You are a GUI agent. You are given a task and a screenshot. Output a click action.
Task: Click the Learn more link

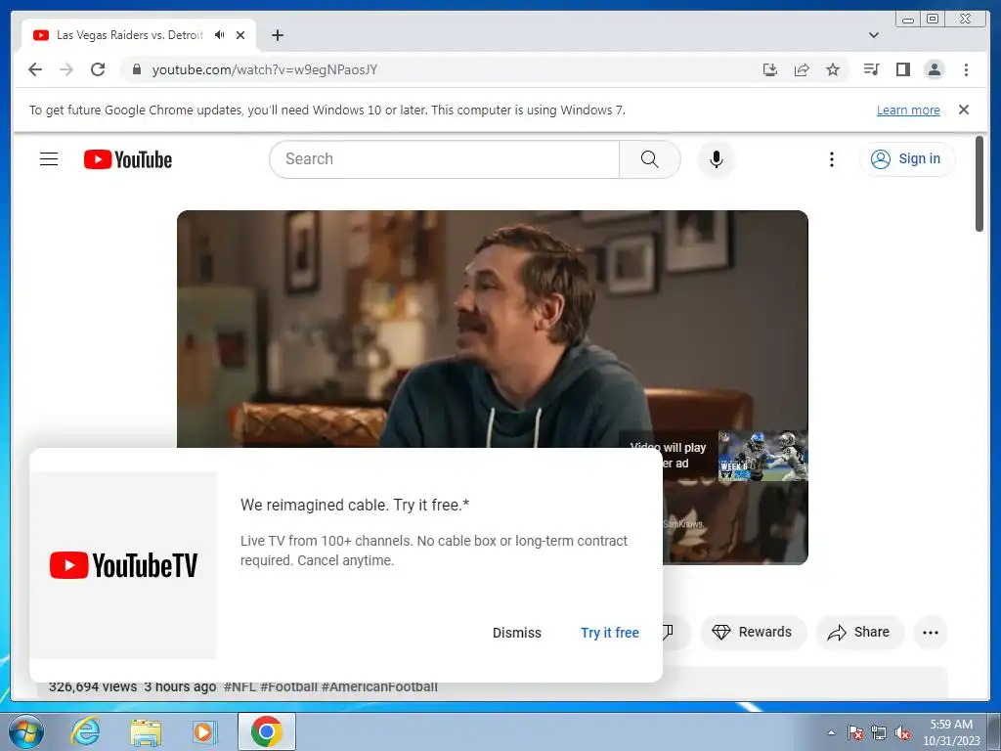point(908,110)
